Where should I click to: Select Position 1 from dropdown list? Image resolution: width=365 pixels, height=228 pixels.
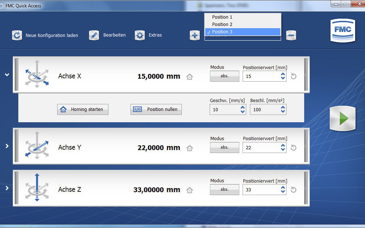coord(222,17)
